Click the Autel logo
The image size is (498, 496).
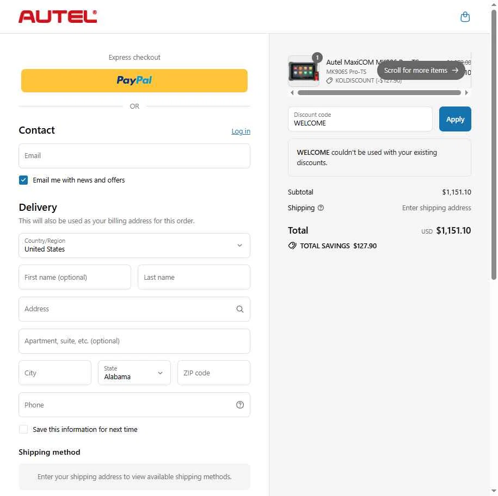[58, 16]
